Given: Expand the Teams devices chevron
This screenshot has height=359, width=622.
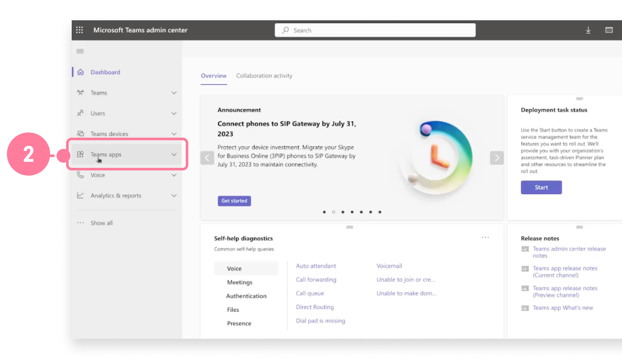Looking at the screenshot, I should click(x=174, y=134).
